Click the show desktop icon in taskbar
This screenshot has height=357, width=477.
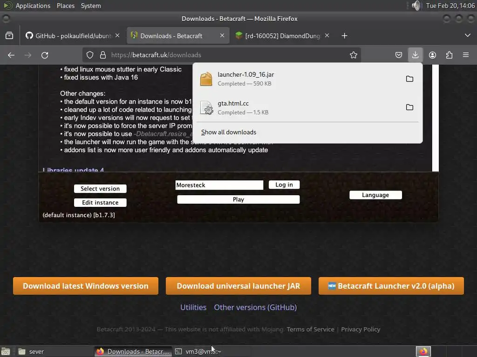pos(6,351)
